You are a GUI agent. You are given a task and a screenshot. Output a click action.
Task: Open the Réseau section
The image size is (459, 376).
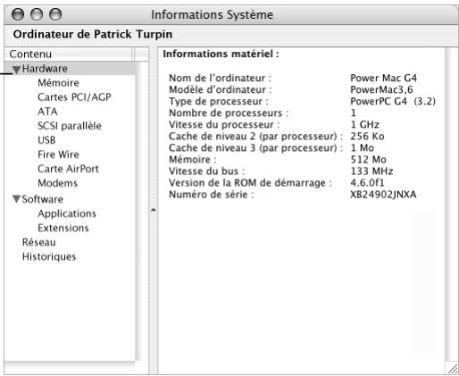39,242
